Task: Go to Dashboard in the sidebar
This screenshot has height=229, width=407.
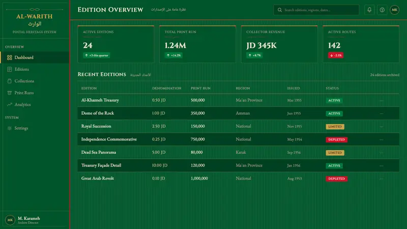Action: click(x=35, y=58)
